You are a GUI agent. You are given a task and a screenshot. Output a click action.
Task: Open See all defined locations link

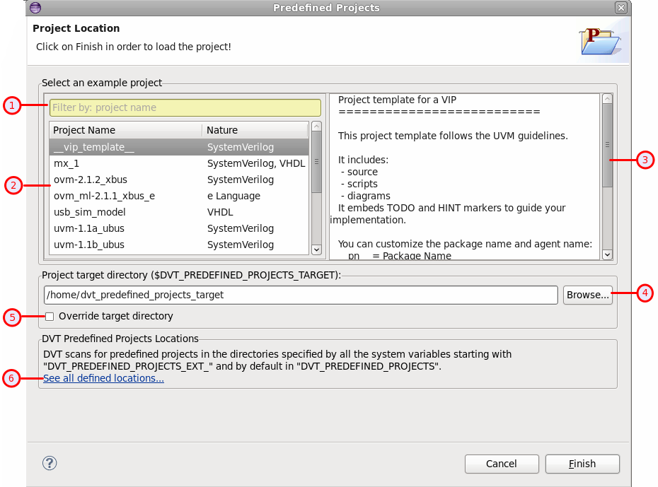103,379
